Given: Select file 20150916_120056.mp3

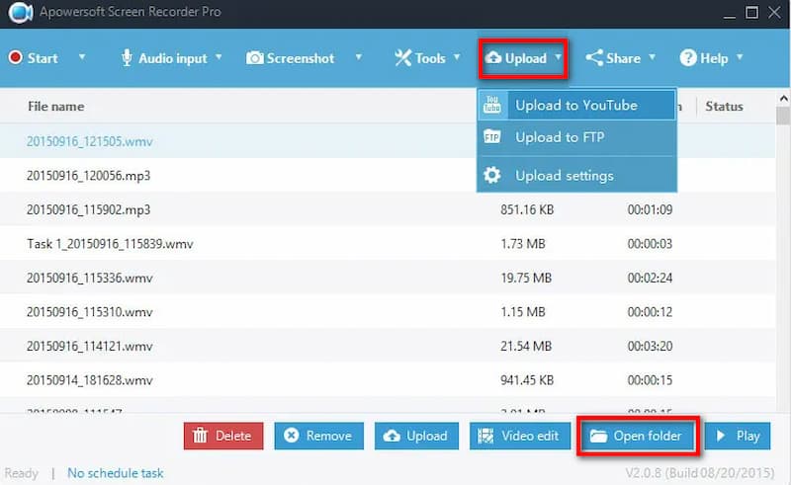Looking at the screenshot, I should [x=88, y=176].
